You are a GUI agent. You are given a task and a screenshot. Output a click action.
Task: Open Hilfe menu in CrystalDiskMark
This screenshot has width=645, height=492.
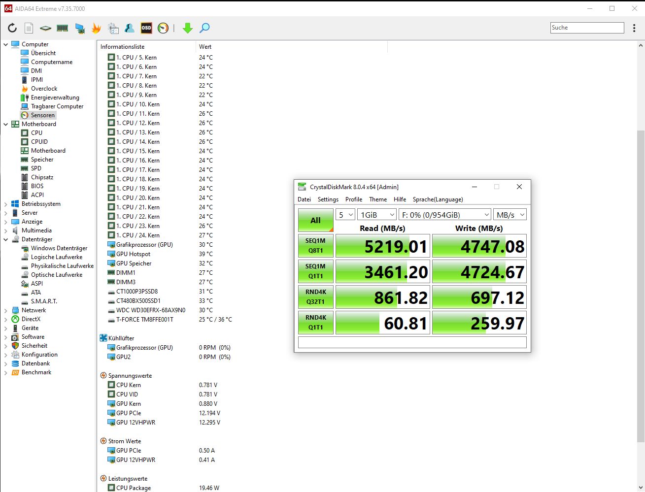coord(400,199)
